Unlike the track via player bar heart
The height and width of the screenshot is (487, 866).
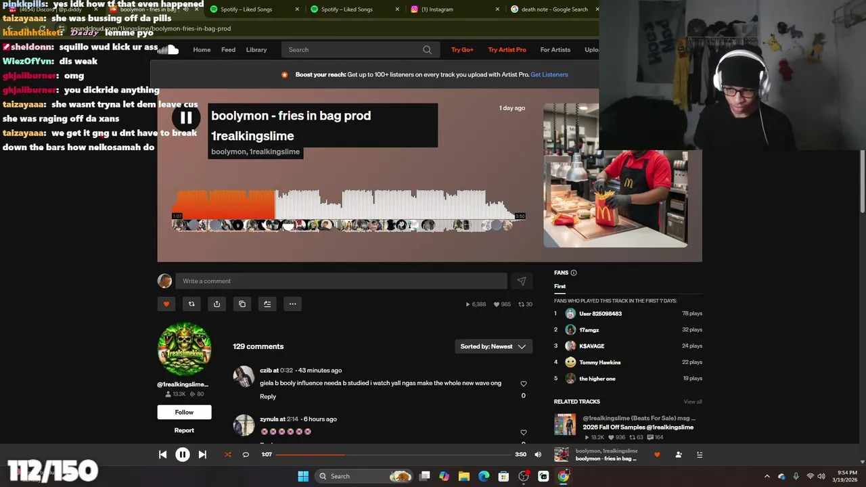[657, 455]
